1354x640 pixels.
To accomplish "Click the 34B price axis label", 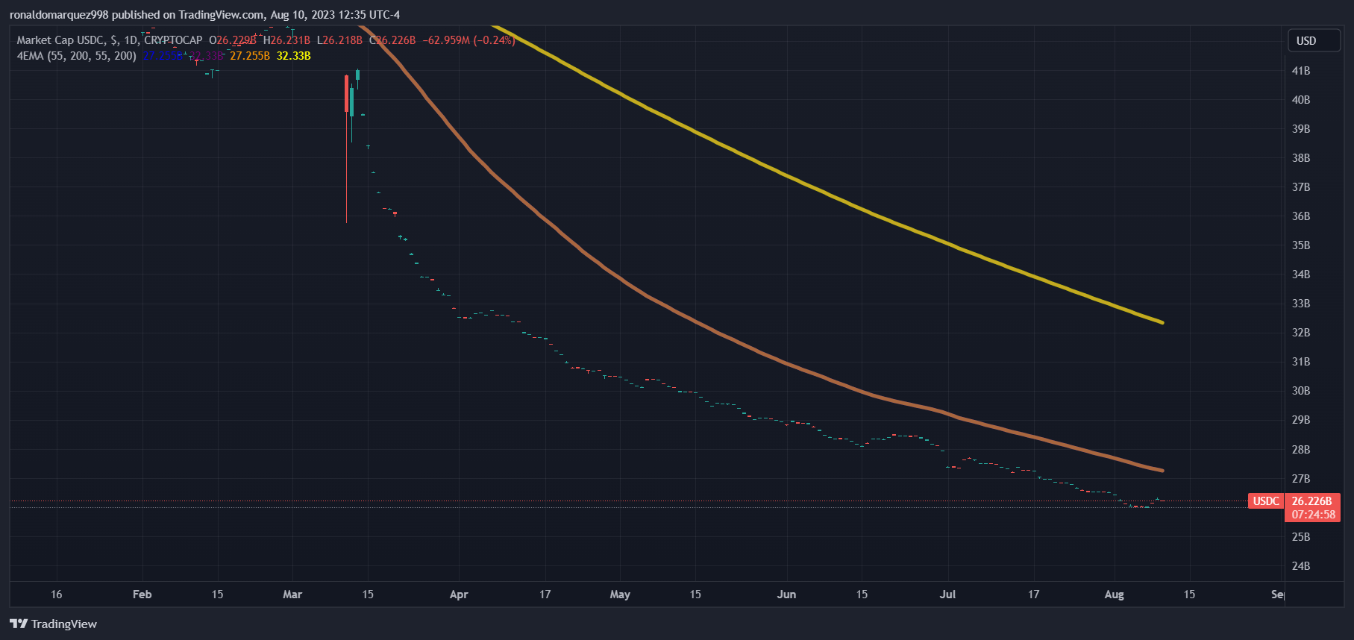I will (1301, 274).
